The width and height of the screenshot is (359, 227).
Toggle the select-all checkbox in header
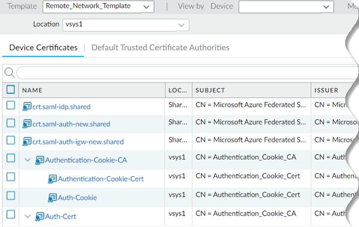[10, 90]
